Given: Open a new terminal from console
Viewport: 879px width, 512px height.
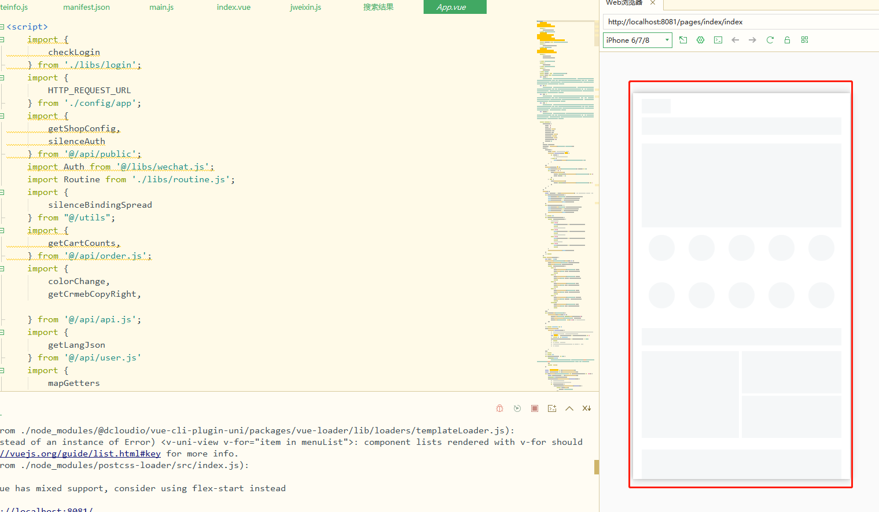Looking at the screenshot, I should [x=552, y=408].
